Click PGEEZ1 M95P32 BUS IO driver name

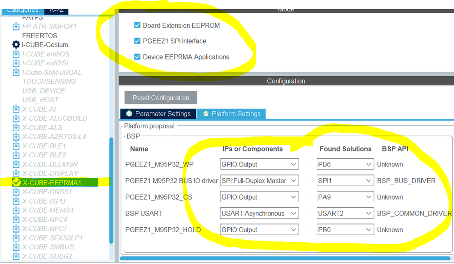pos(171,181)
